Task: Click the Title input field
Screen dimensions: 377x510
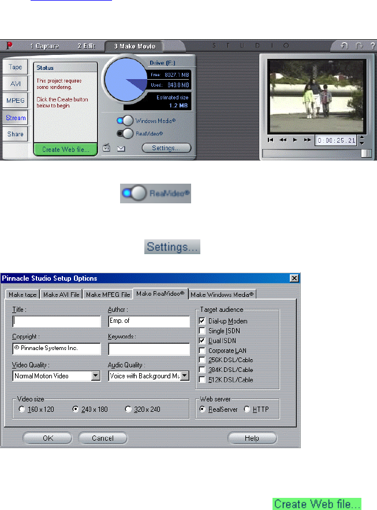Action: coord(57,321)
